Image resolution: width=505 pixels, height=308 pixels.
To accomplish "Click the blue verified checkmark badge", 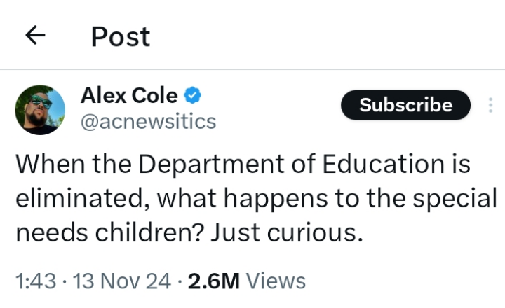I will (193, 95).
